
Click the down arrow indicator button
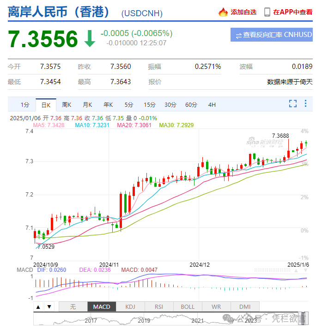[x=49, y=307]
